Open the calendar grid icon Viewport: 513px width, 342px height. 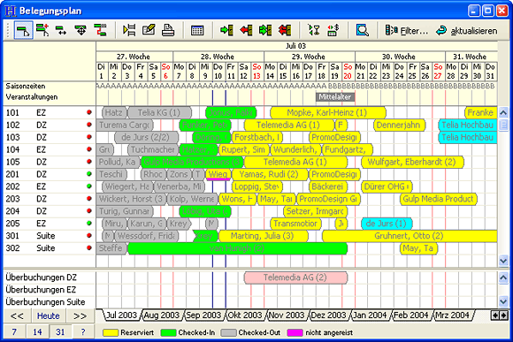pos(197,30)
